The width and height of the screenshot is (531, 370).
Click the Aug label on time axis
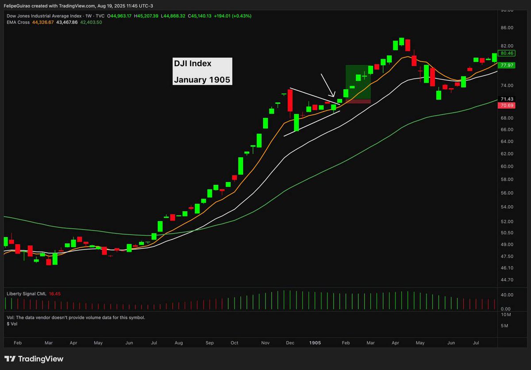[x=179, y=343]
